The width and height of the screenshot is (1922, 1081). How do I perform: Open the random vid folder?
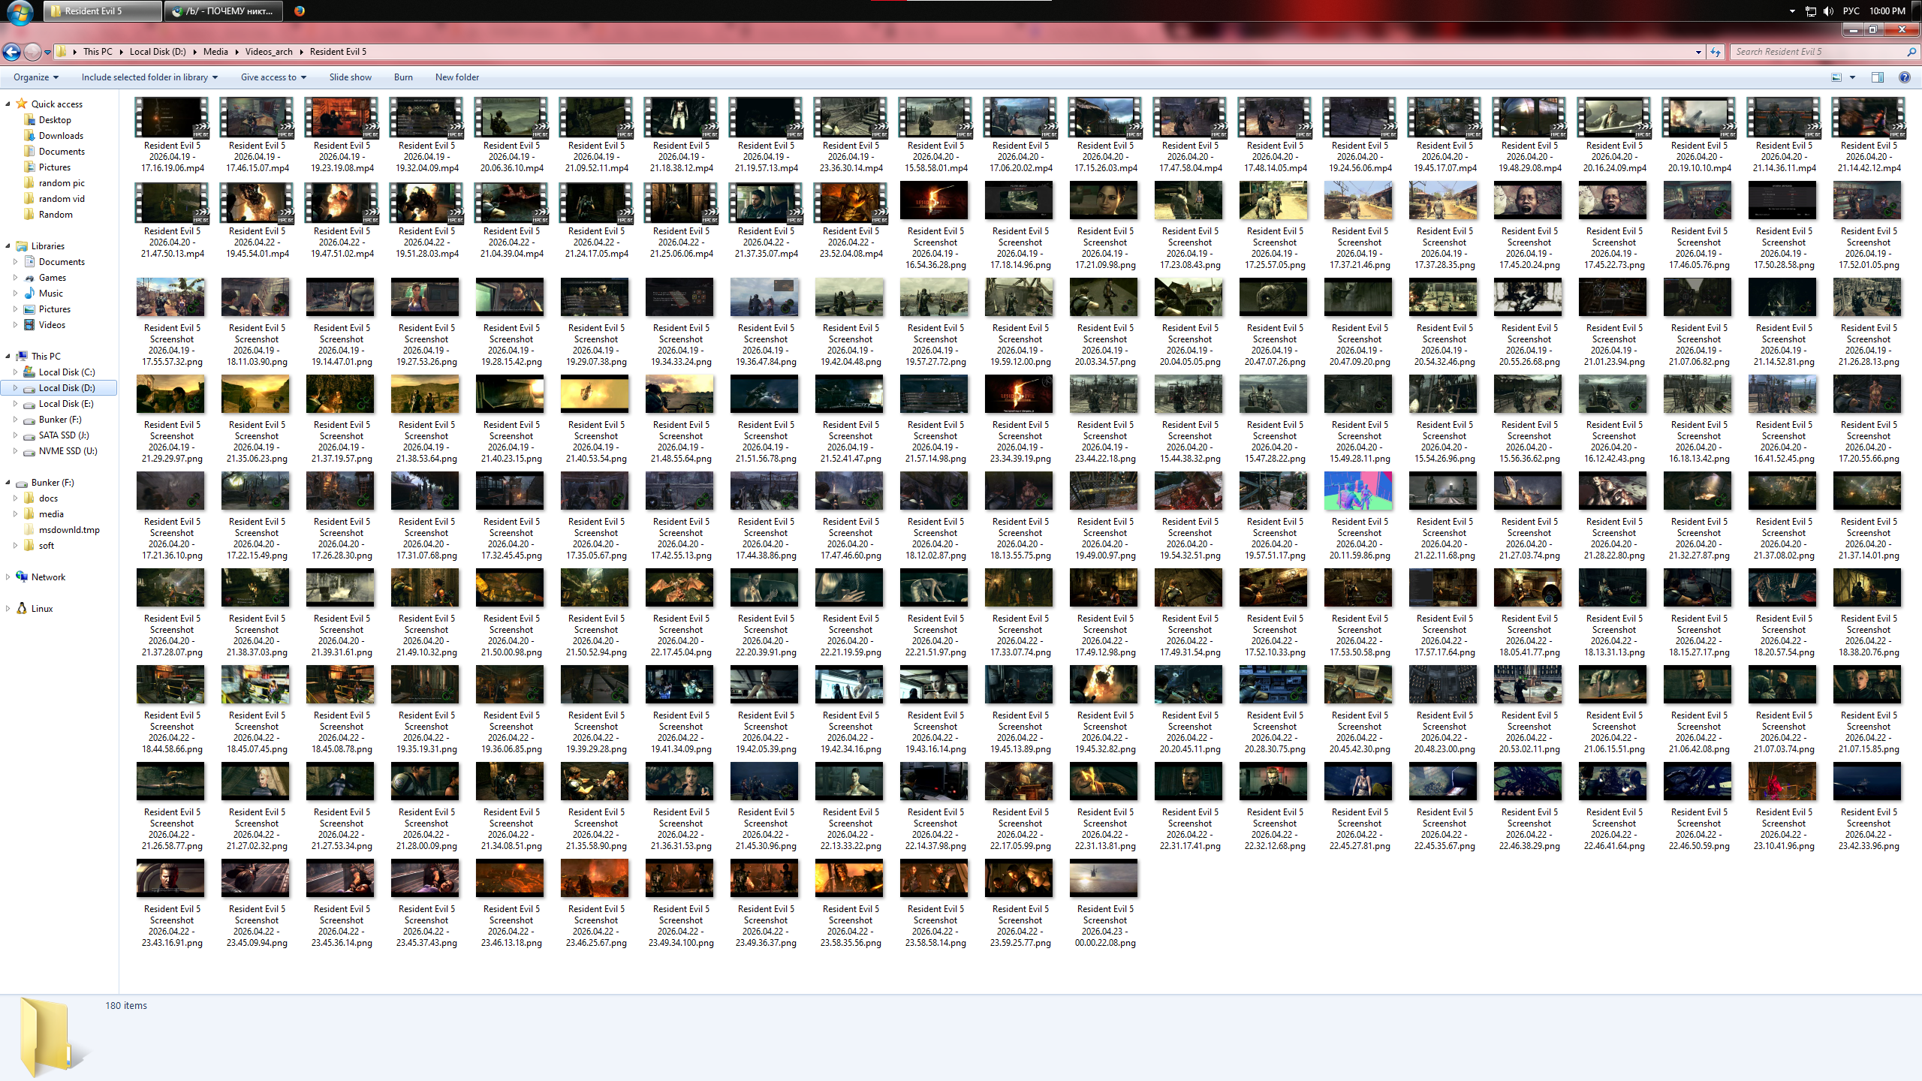pyautogui.click(x=54, y=199)
